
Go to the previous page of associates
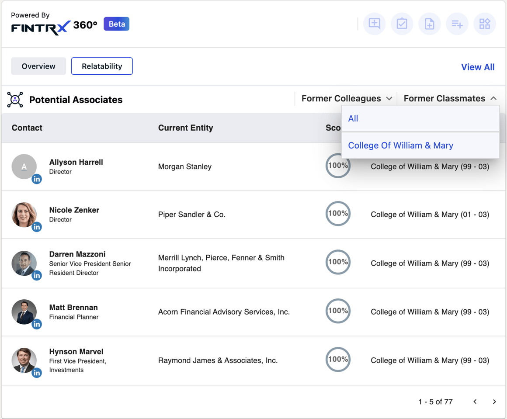pyautogui.click(x=475, y=402)
